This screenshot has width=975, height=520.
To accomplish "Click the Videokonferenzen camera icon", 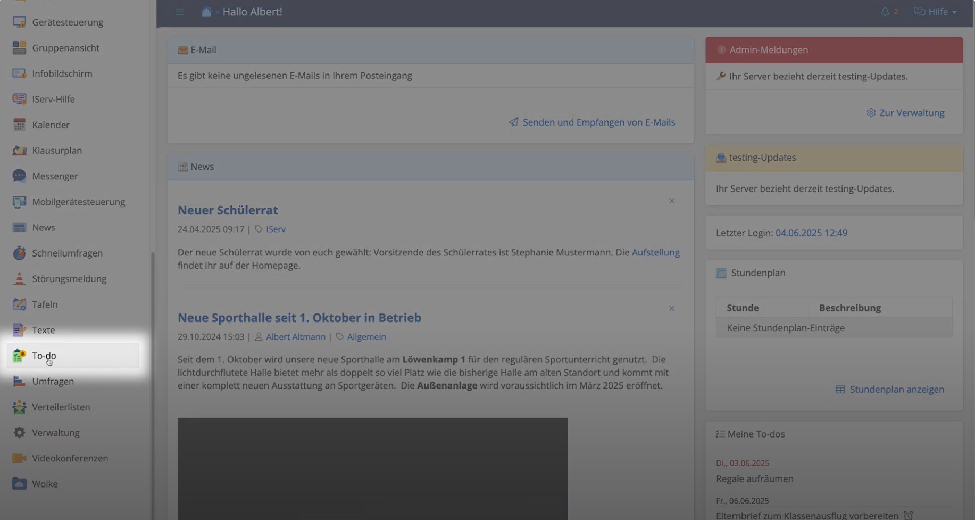I will 19,458.
